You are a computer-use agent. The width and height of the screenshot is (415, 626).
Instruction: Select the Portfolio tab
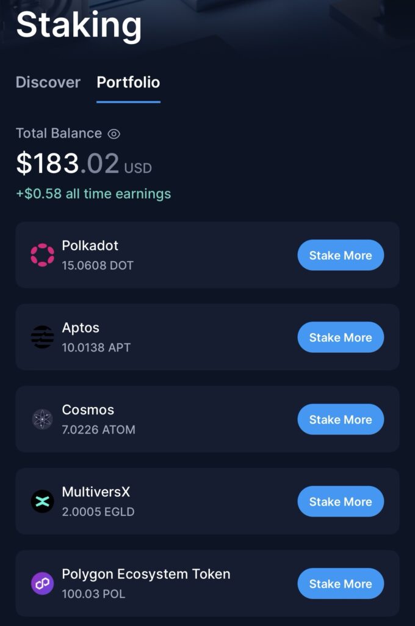point(128,83)
